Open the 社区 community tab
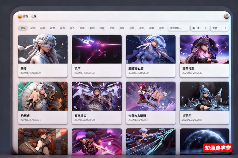This screenshot has width=238, height=158. (34, 16)
